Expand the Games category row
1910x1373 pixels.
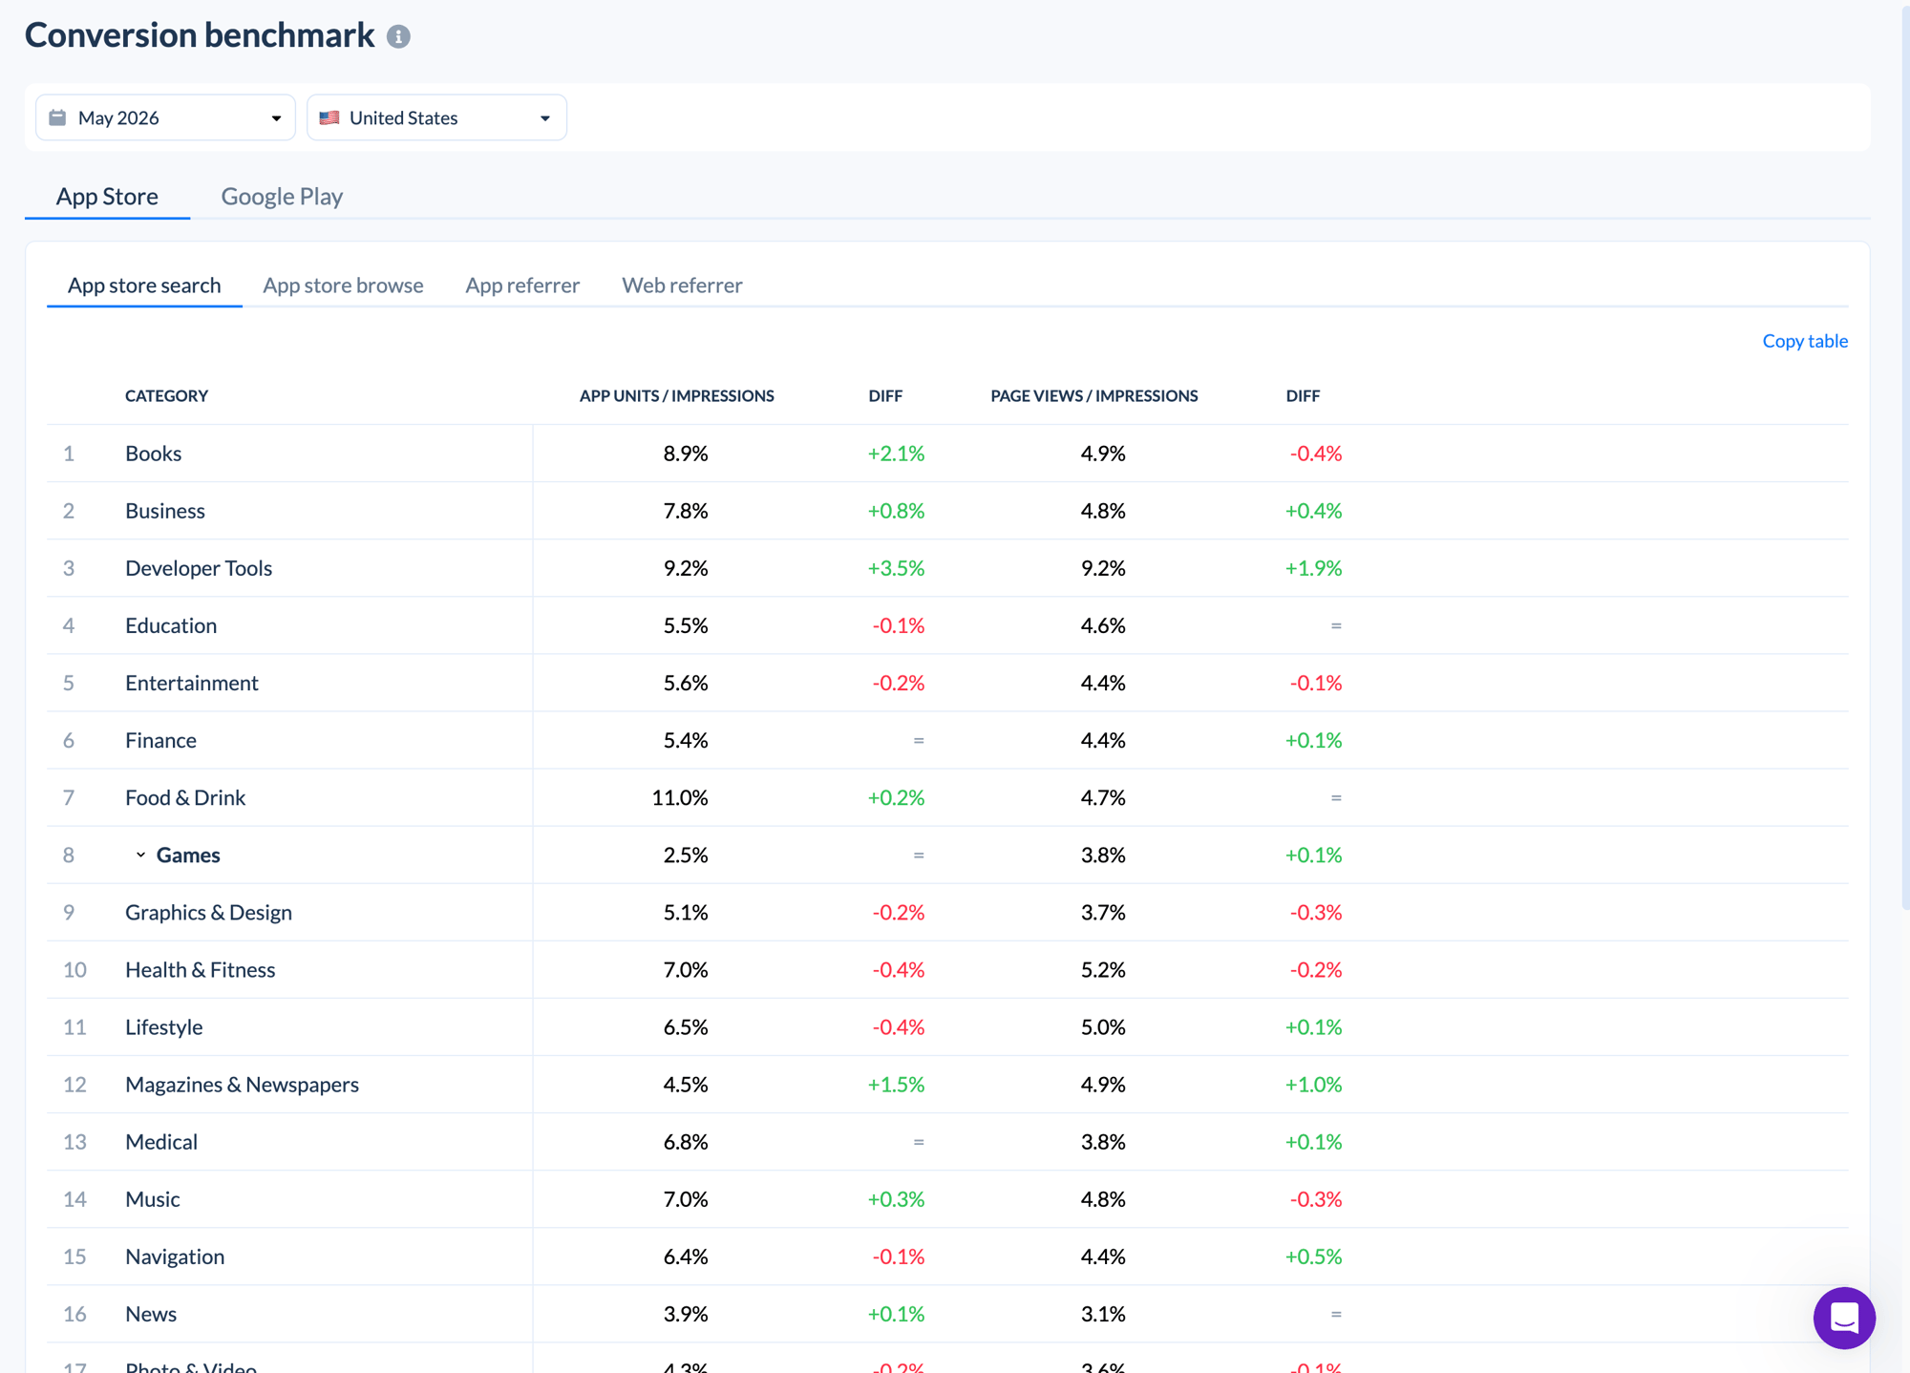tap(140, 855)
